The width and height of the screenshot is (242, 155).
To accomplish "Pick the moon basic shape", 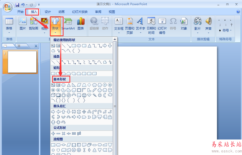I will [x=105, y=95].
